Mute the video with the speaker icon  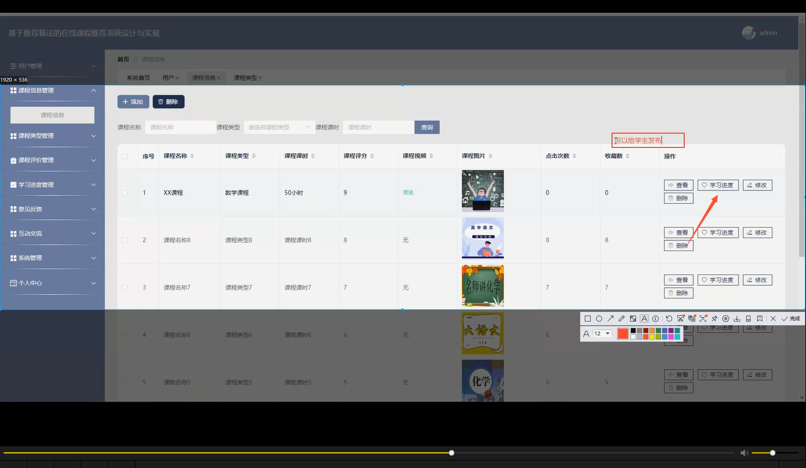(x=744, y=453)
